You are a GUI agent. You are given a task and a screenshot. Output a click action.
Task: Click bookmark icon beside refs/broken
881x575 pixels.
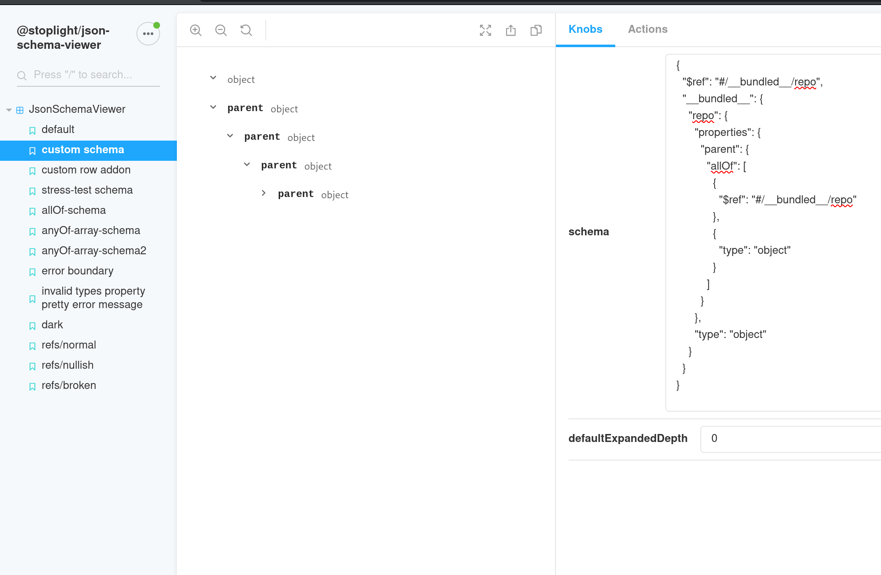[x=32, y=386]
